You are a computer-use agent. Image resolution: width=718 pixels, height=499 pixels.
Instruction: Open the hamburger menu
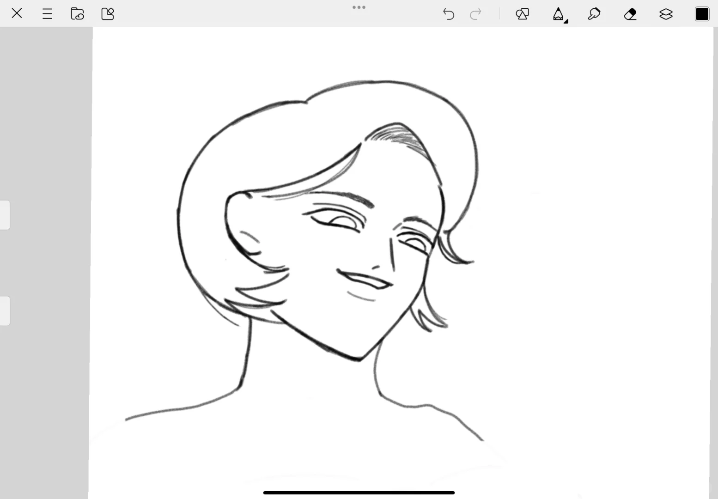click(x=47, y=14)
